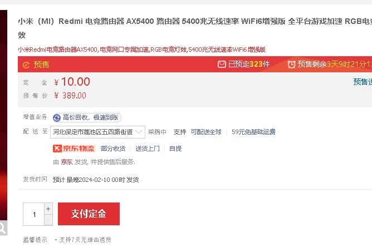Click the recycle trade-in circular icon

[x=57, y=117]
